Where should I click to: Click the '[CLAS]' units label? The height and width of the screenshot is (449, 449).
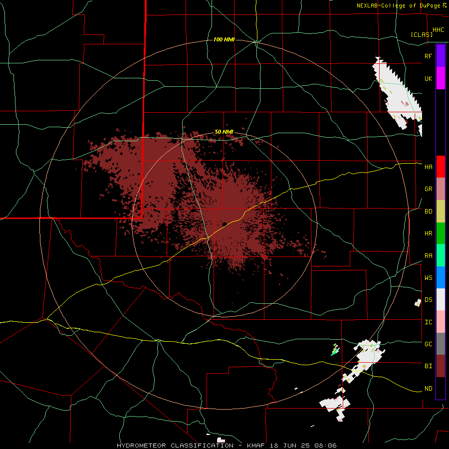pos(422,34)
